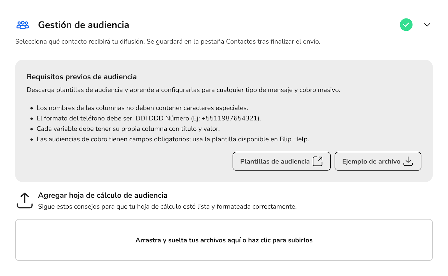The height and width of the screenshot is (276, 448).
Task: Click the audience group icon
Action: [23, 25]
